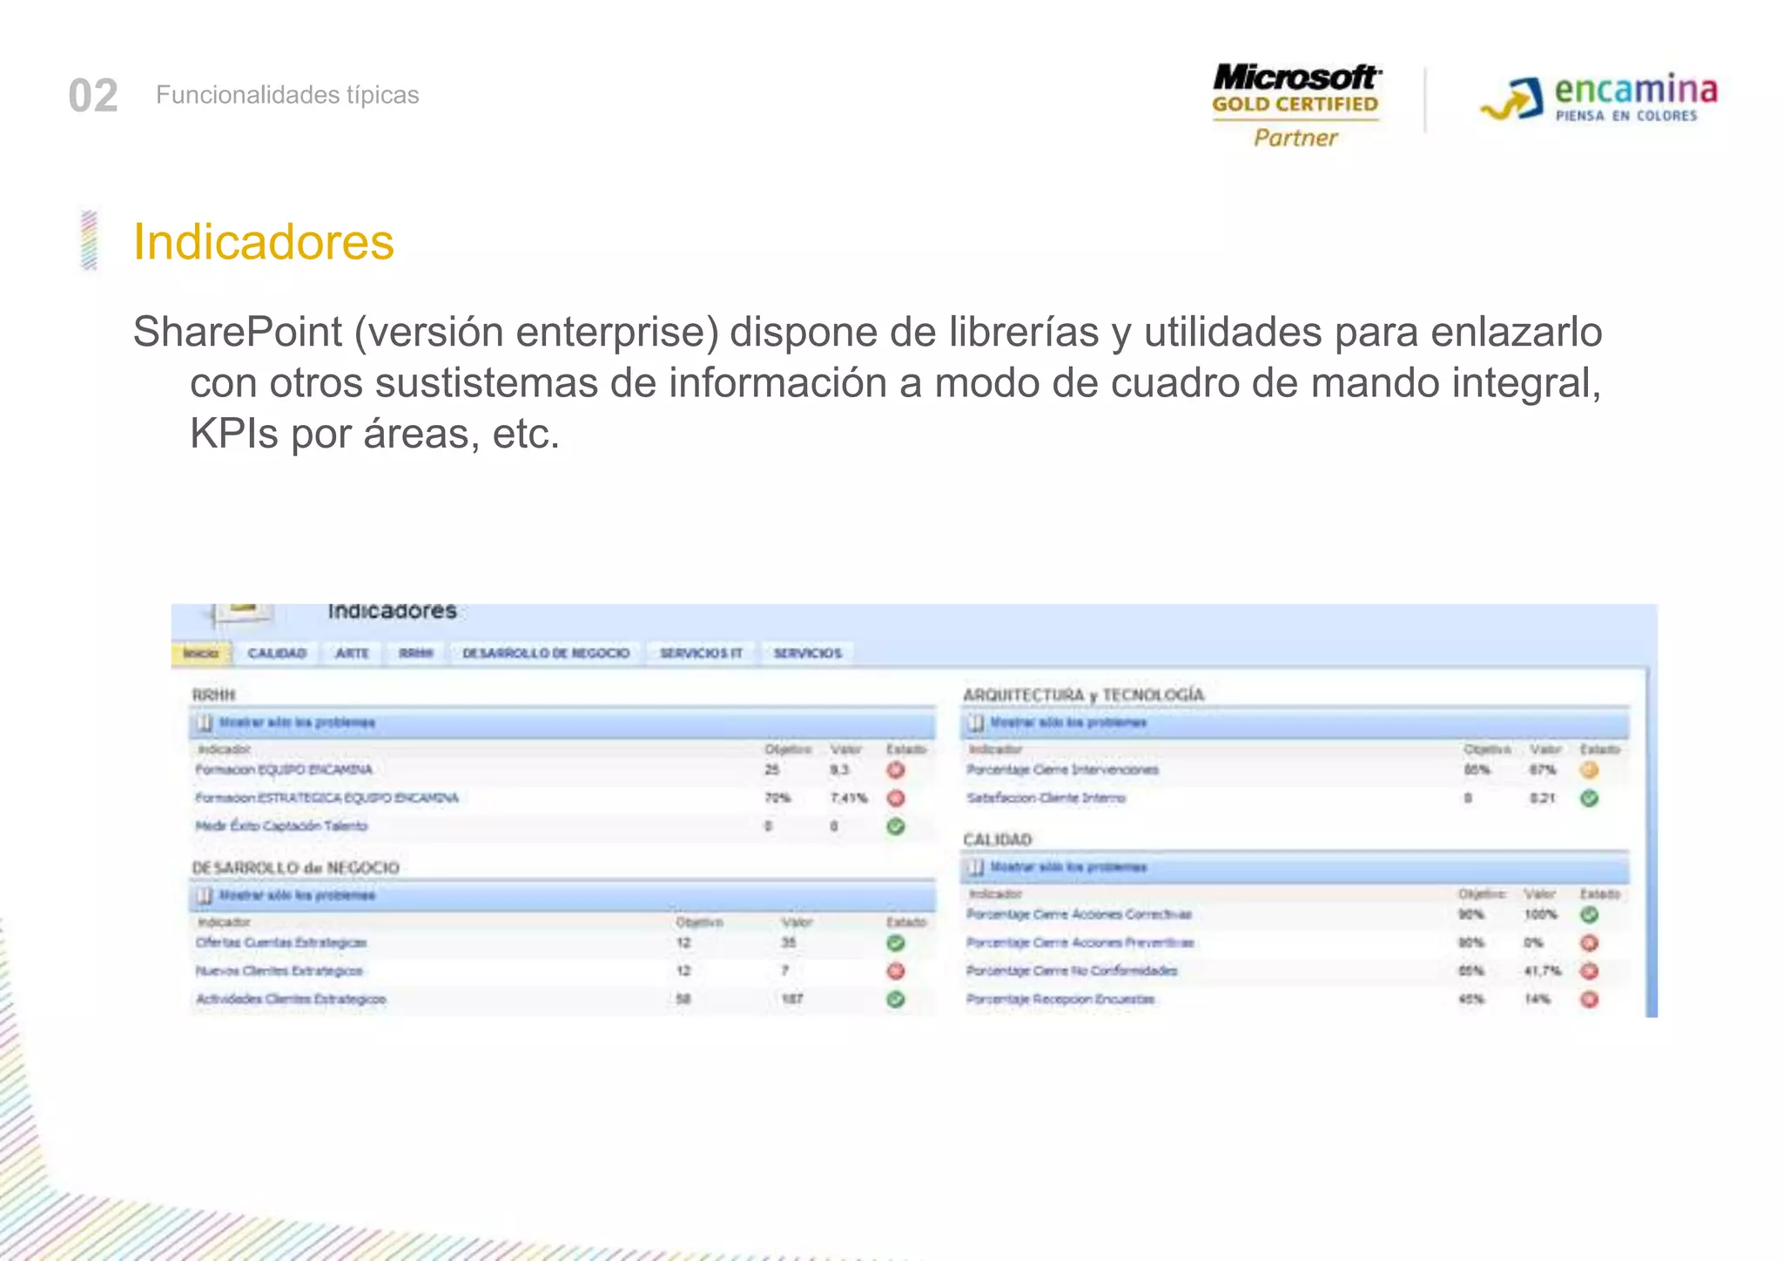The width and height of the screenshot is (1783, 1261).
Task: Open the RRHH tab
Action: (x=416, y=653)
